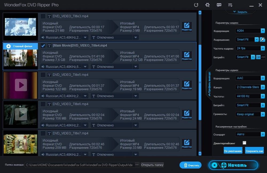Expand subtitle dropdown for Main Movie
This screenshot has width=267, height=173.
[x=136, y=67]
